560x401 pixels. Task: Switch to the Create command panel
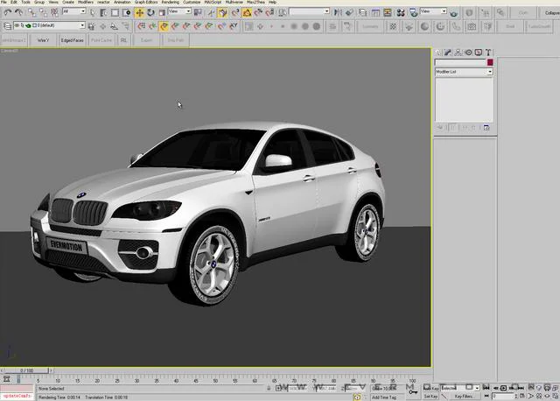438,53
